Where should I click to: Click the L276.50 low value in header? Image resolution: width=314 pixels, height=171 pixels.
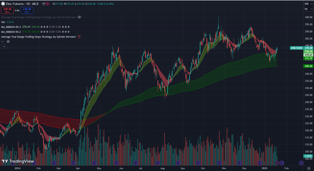tap(80, 4)
